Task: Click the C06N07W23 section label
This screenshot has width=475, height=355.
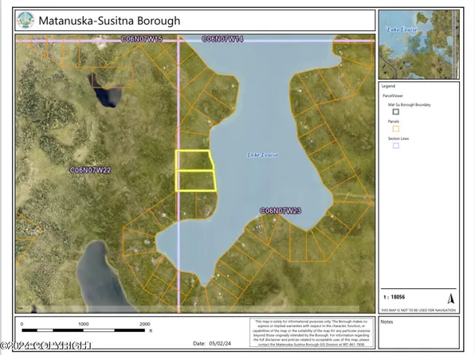Action: pos(281,211)
